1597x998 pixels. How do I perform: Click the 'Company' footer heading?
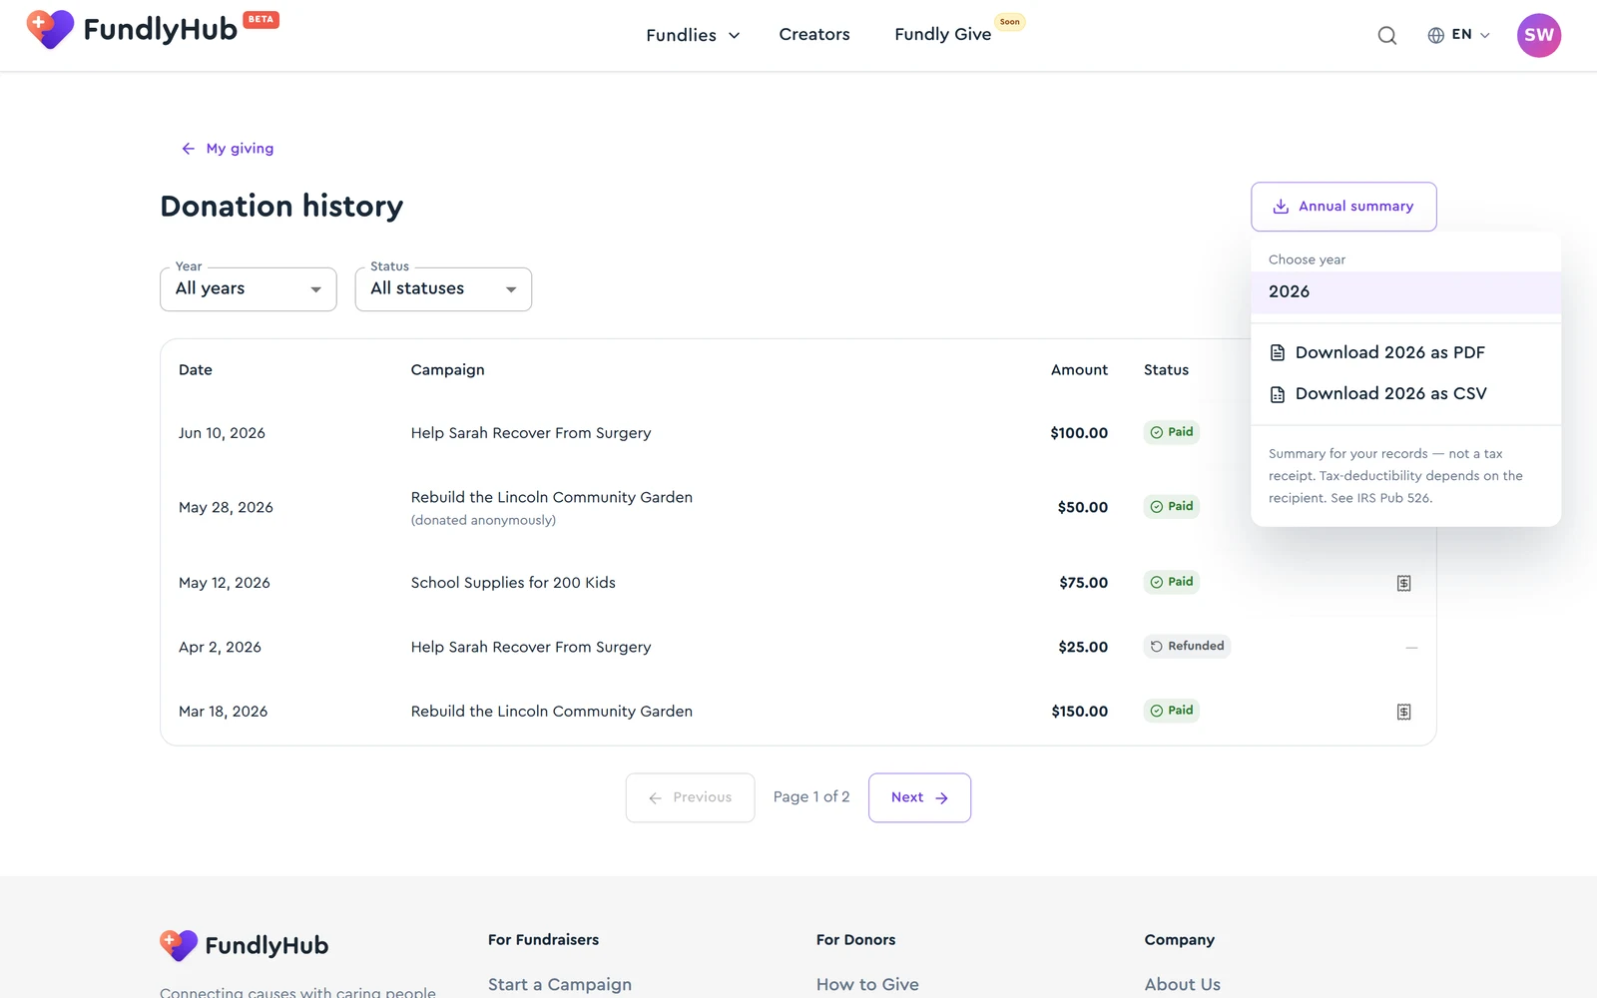pos(1180,940)
